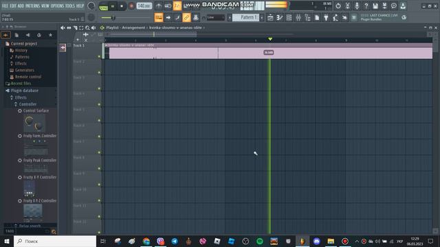Click arrow after kvinka-sloumo-v-ananas-idite title
Viewport: 440px width, 247px height.
pyautogui.click(x=204, y=27)
